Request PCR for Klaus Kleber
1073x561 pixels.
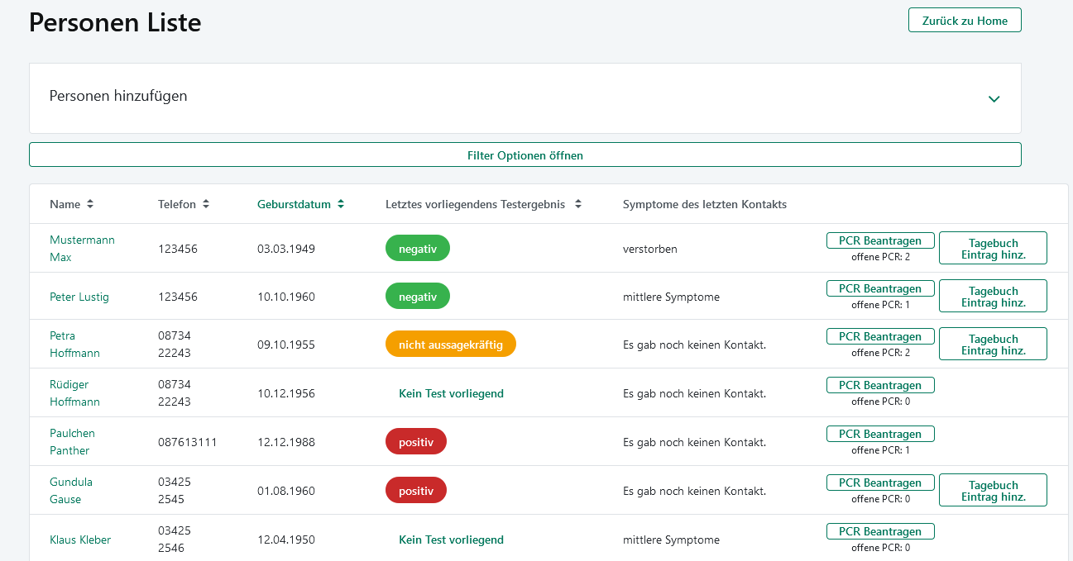pyautogui.click(x=879, y=531)
